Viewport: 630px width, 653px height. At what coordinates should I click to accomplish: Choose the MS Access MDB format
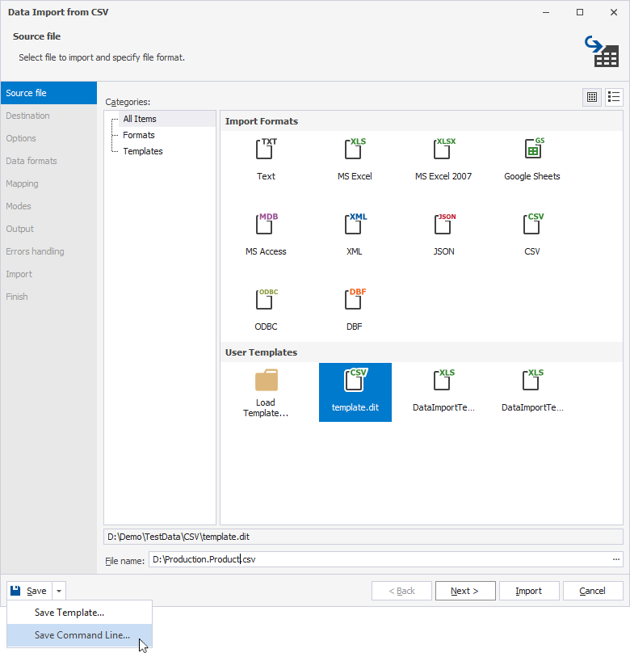pos(266,224)
